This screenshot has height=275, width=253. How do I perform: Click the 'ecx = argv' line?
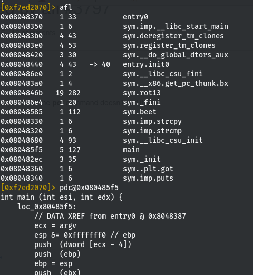pos(55,225)
